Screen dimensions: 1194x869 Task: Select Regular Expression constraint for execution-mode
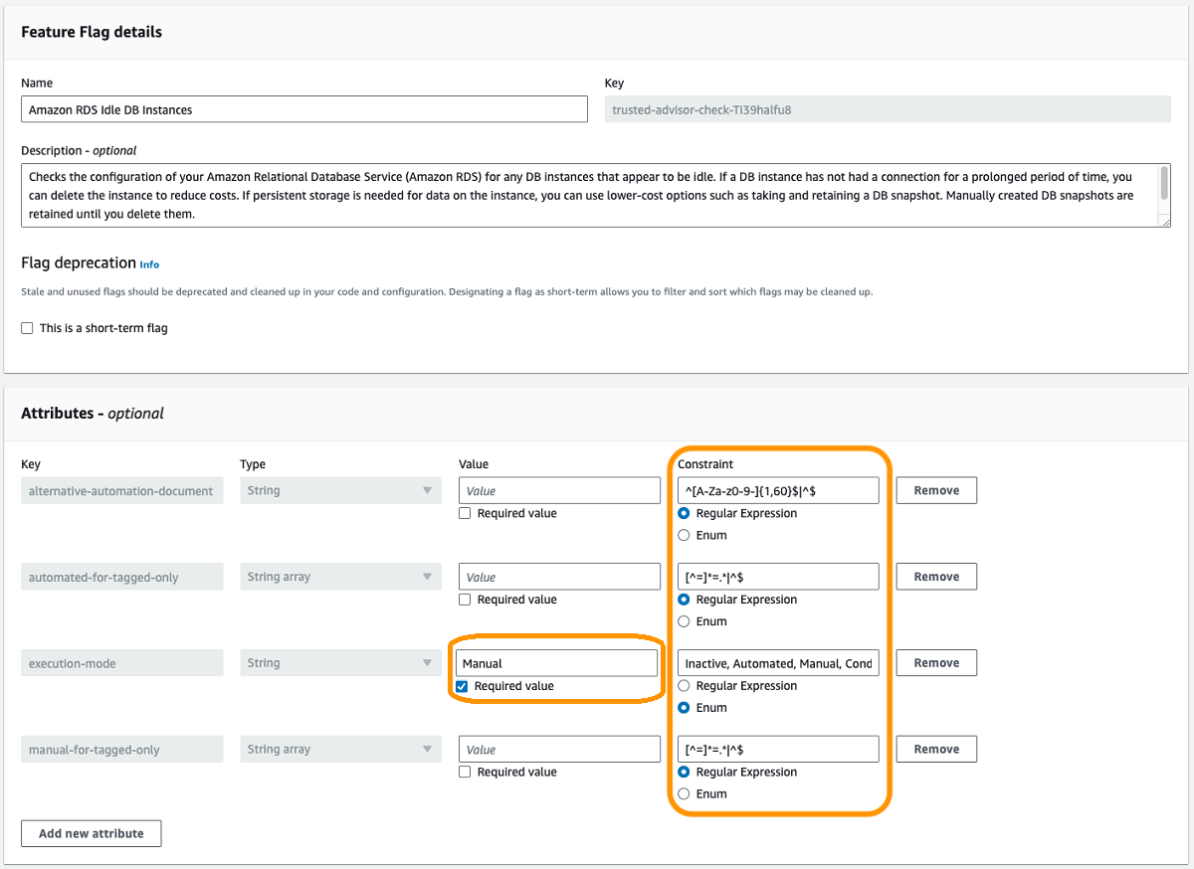click(685, 685)
